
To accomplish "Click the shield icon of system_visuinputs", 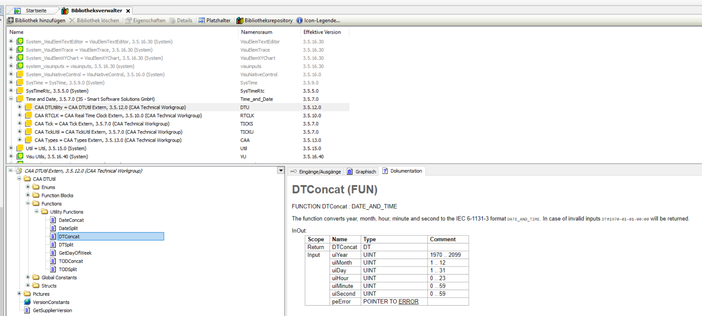I will [20, 66].
